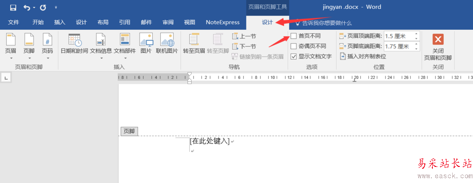Screen dimensions: 473x183
Task: Click 链接到前一条页眉 button
Action: coord(258,56)
